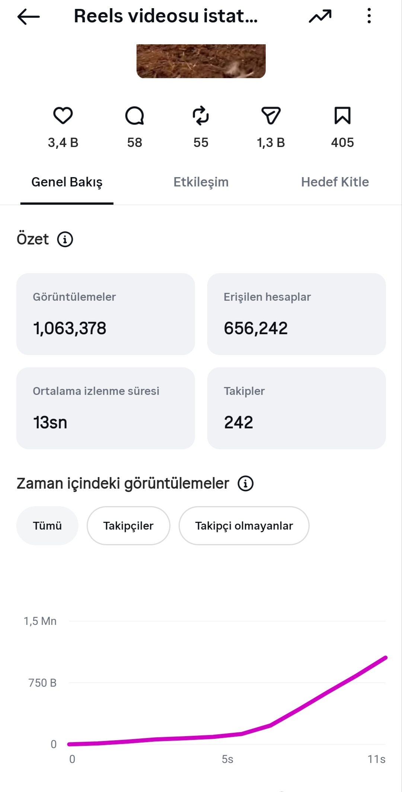The image size is (402, 792).
Task: Tap the heart likes icon
Action: pos(63,115)
